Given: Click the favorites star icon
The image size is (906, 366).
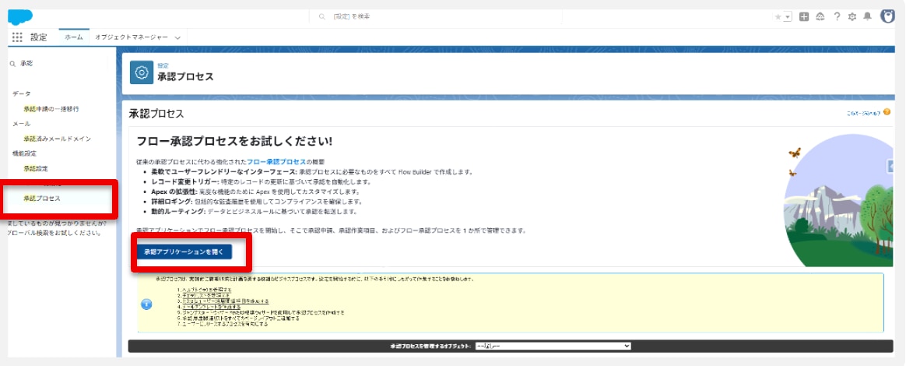Looking at the screenshot, I should pos(778,16).
